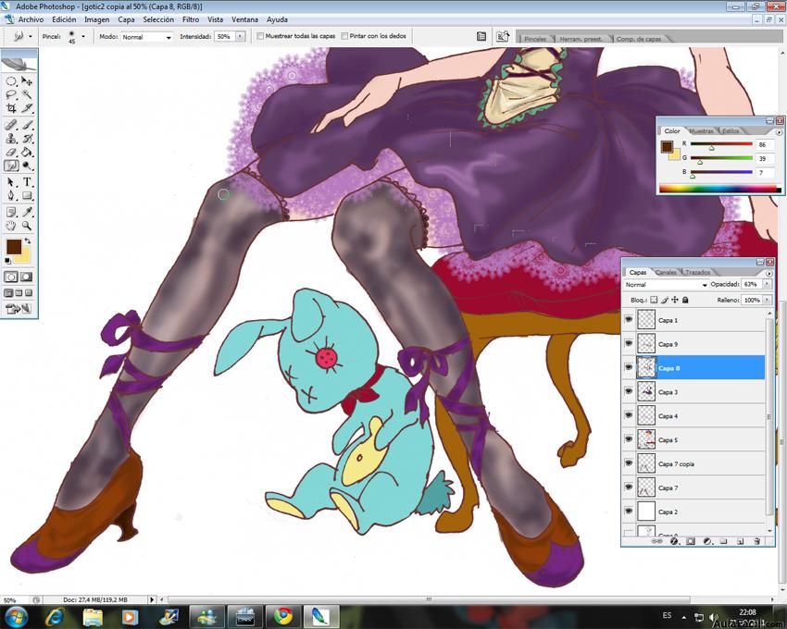The height and width of the screenshot is (629, 787).
Task: Open the Relleno slider arrow
Action: [x=767, y=300]
